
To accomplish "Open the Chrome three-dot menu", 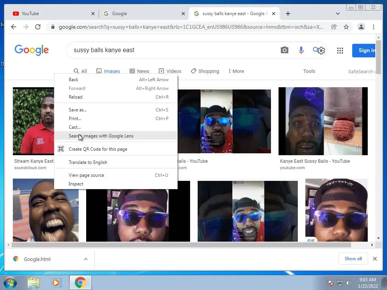I will [373, 27].
